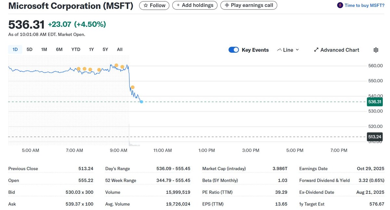Open the 1Y chart view
This screenshot has height=210, width=390.
coord(91,49)
